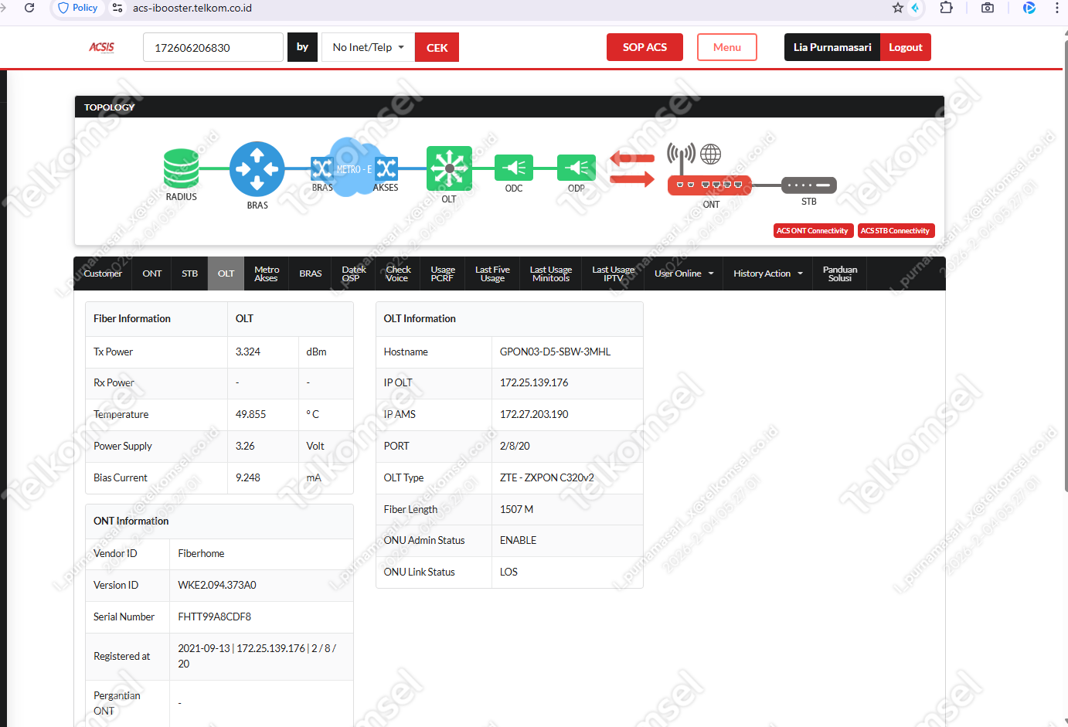Click the left BRAS-side metro switch icon
The height and width of the screenshot is (727, 1068).
321,168
